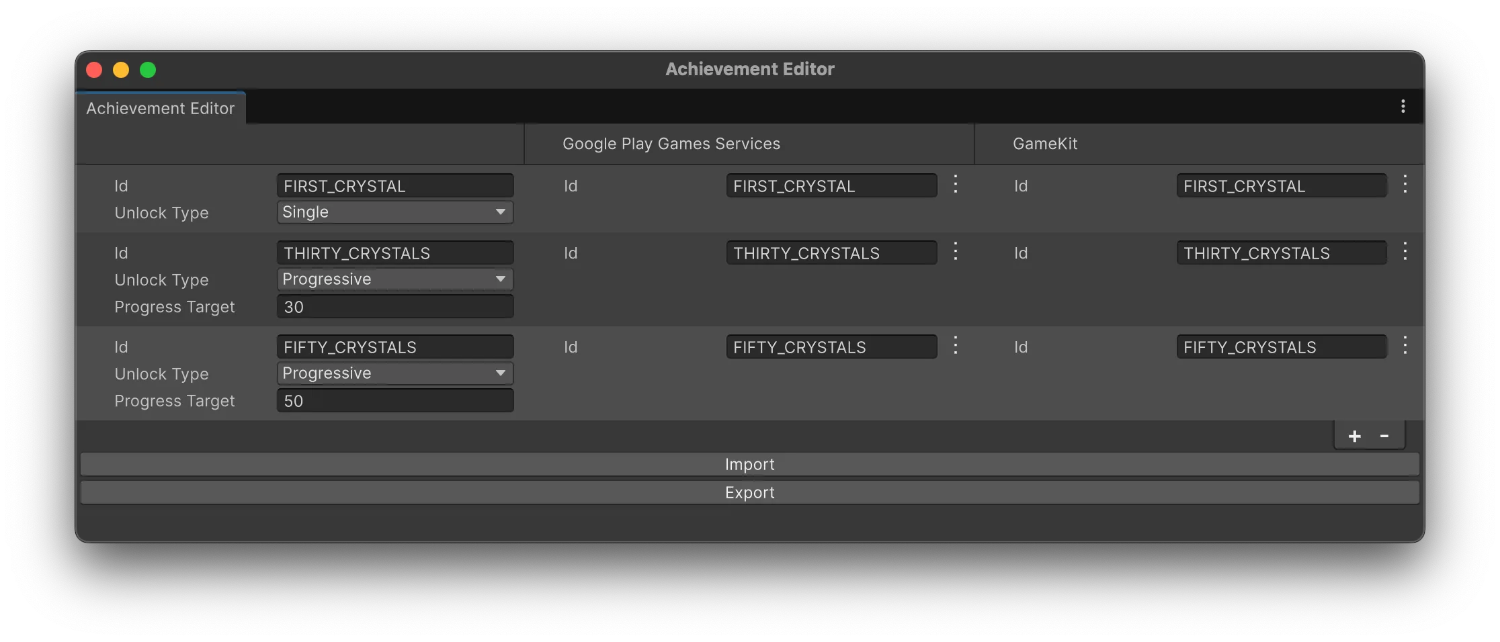Click the Google Play Games Services column header

click(671, 143)
